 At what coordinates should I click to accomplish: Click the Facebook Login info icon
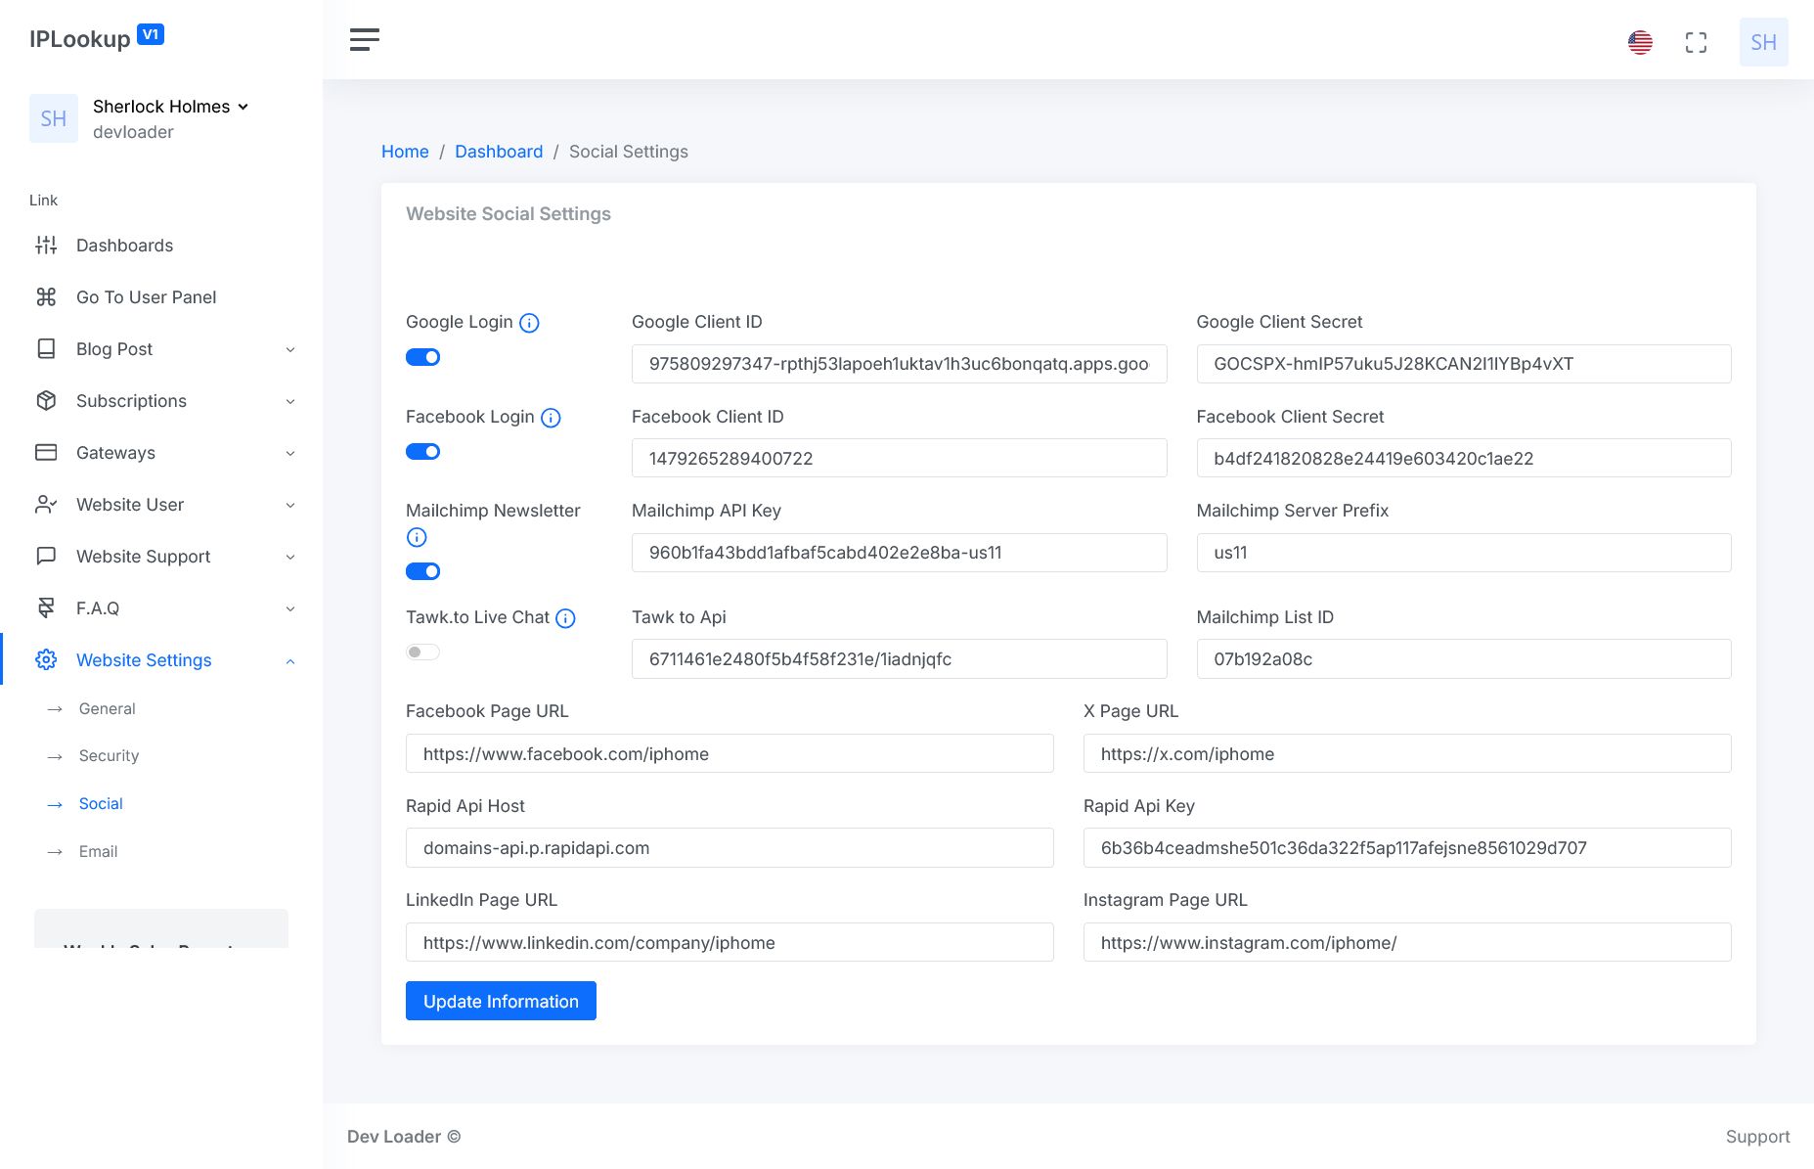coord(551,418)
